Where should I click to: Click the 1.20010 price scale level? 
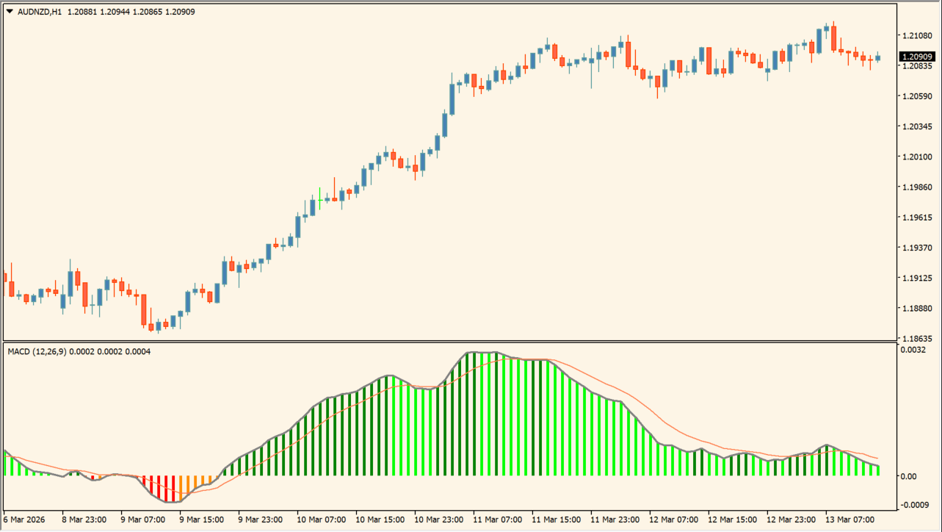917,157
